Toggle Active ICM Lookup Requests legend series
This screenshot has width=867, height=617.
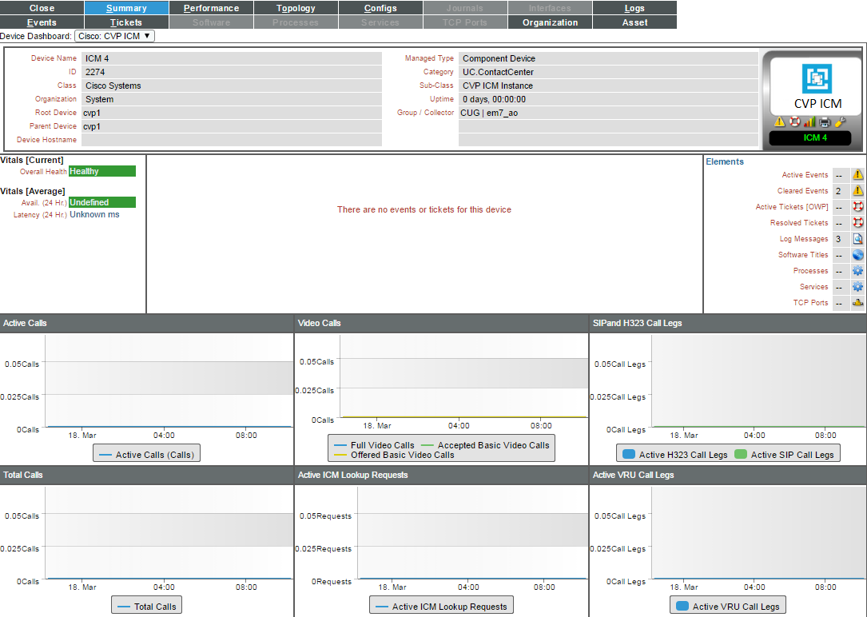pyautogui.click(x=441, y=607)
